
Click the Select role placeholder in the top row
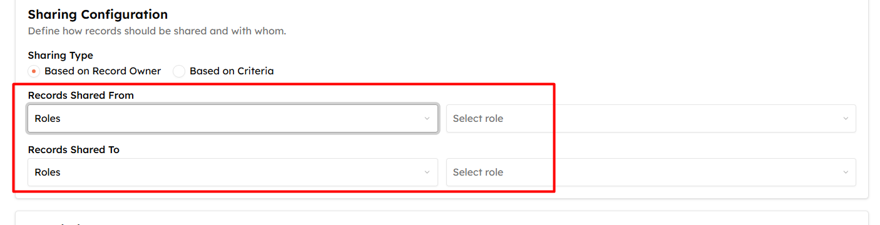pyautogui.click(x=478, y=118)
